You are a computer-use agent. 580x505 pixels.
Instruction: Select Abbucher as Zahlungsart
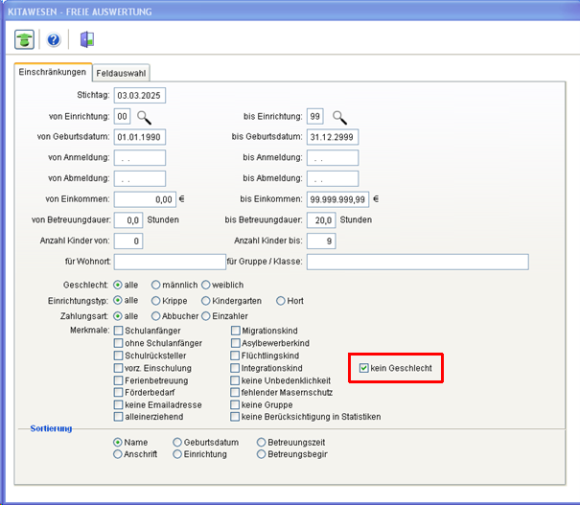[x=156, y=315]
